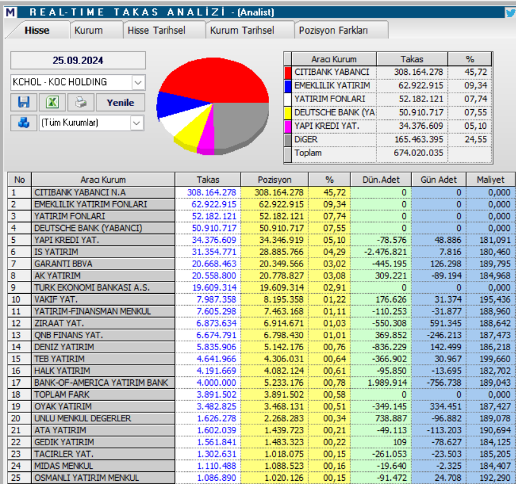Click red swatch beside CITIBANK YABANCI
This screenshot has width=516, height=484.
[288, 72]
